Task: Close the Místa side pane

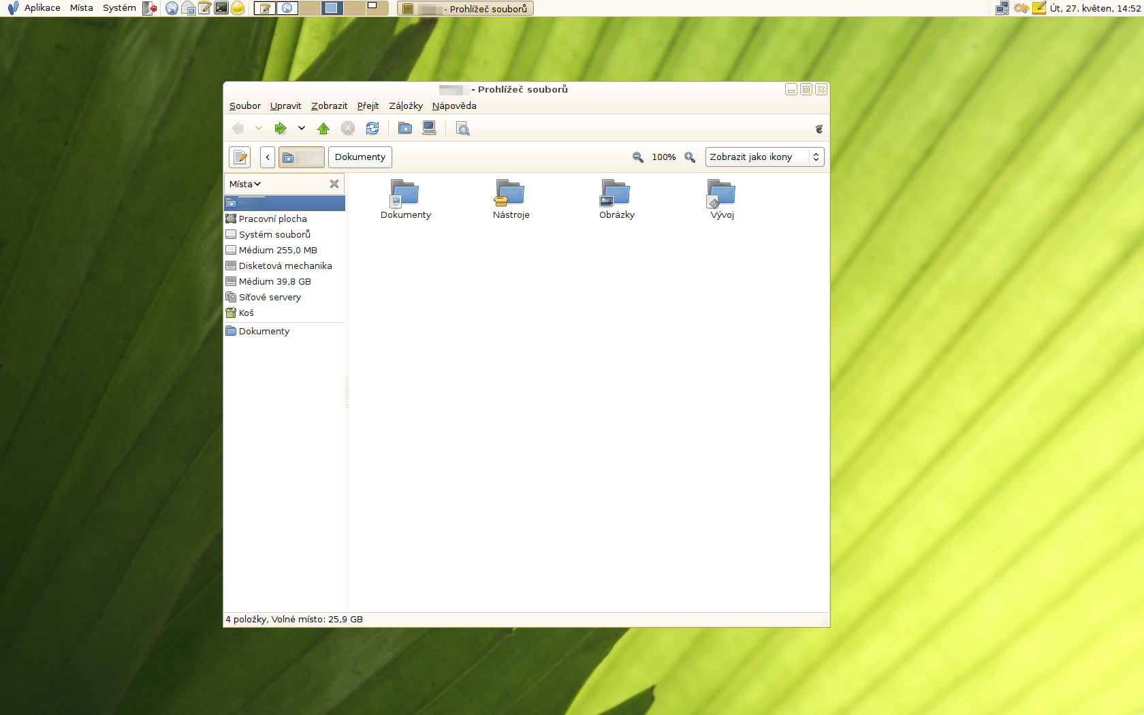Action: [334, 184]
